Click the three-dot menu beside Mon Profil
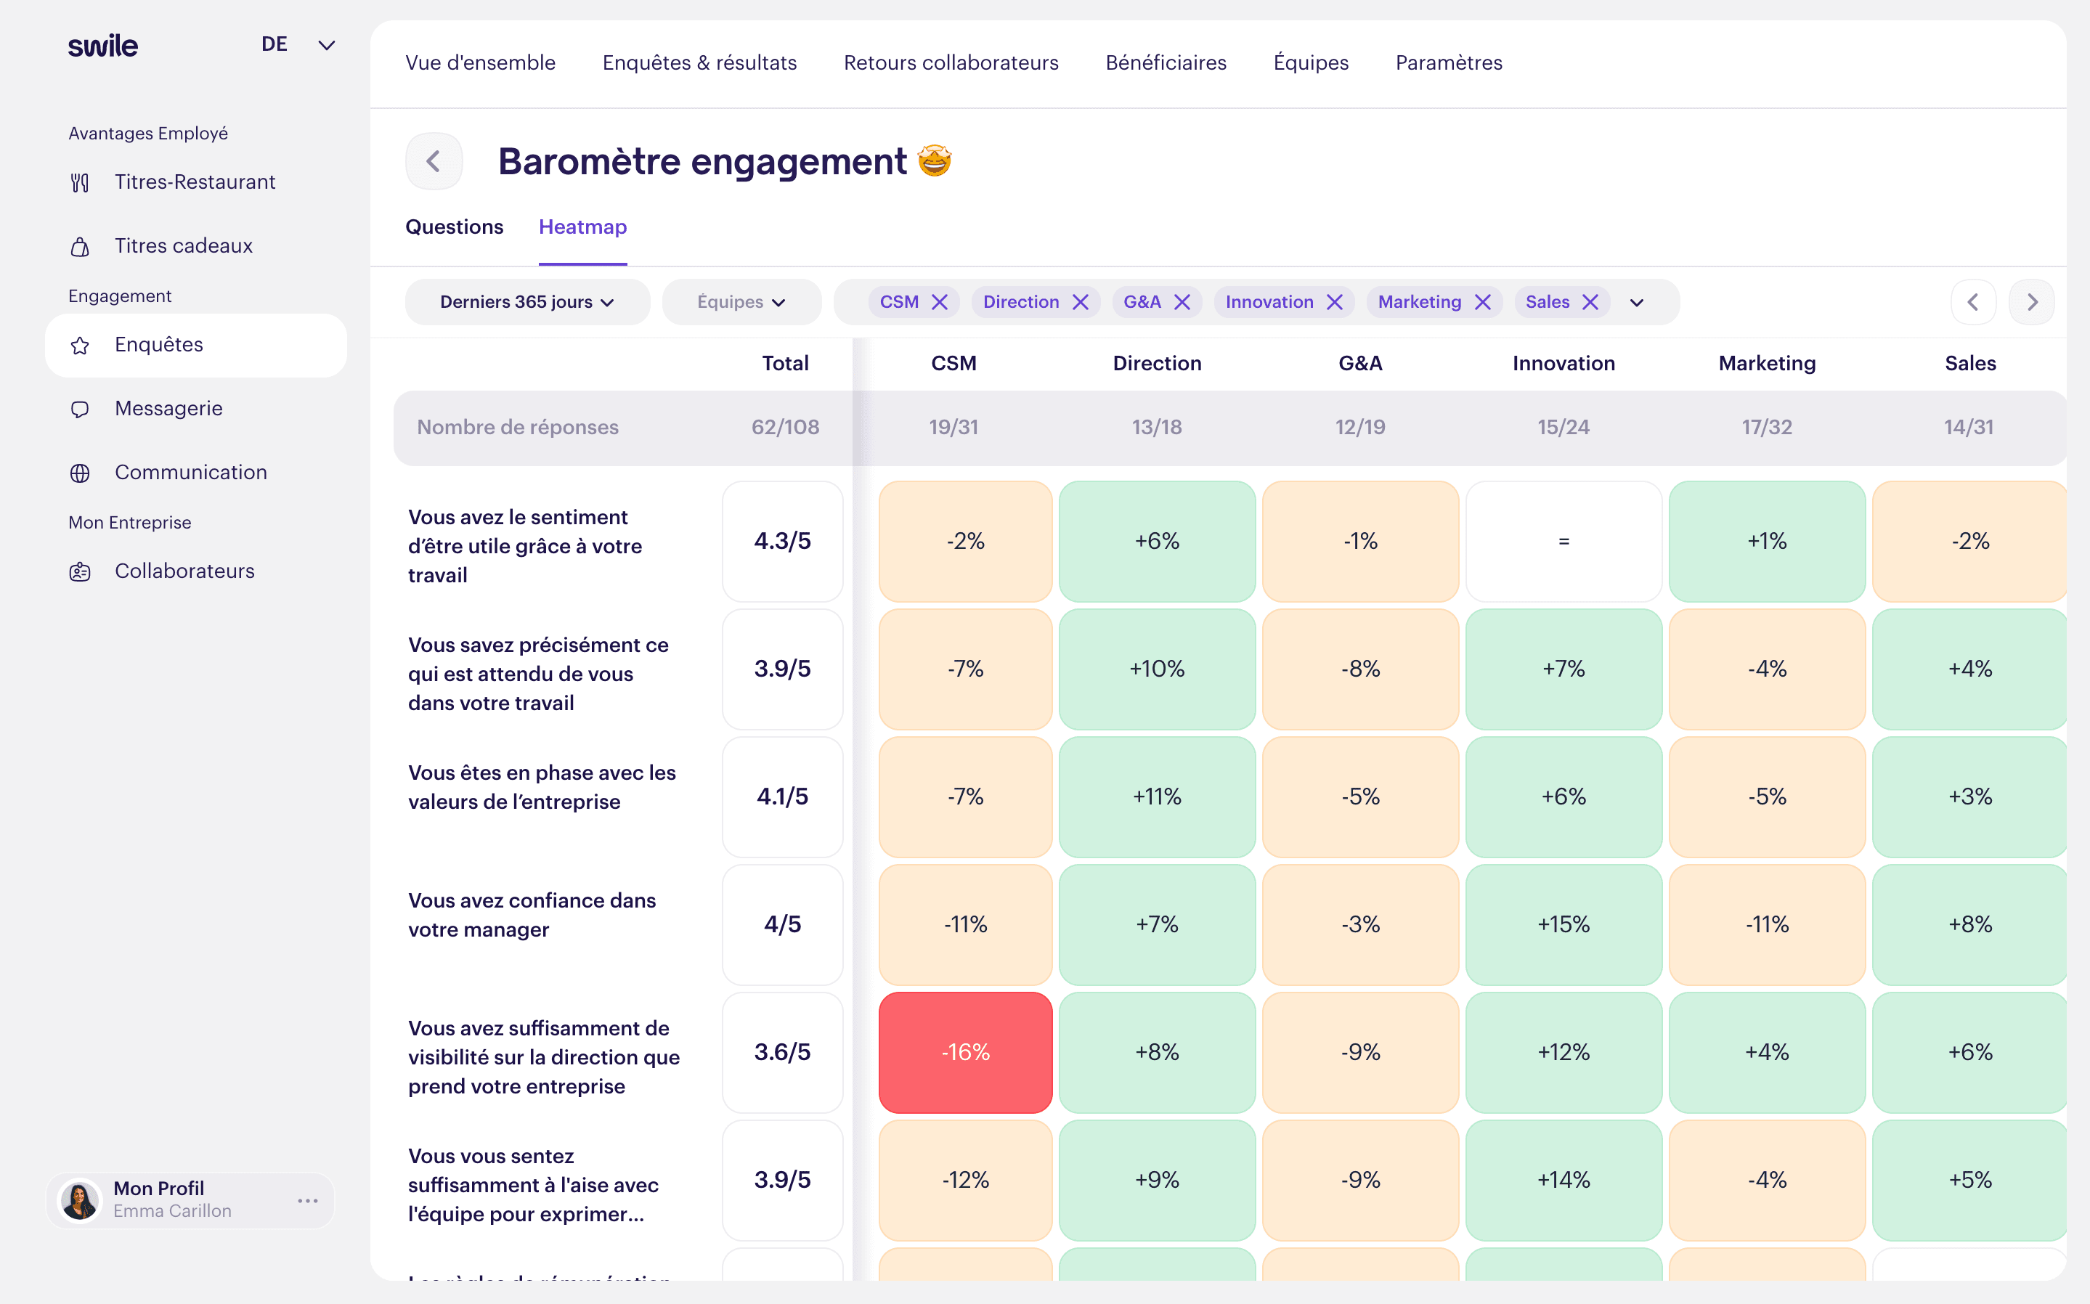2090x1304 pixels. (x=308, y=1200)
